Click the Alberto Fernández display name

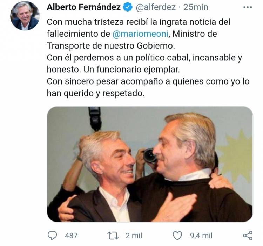[84, 7]
